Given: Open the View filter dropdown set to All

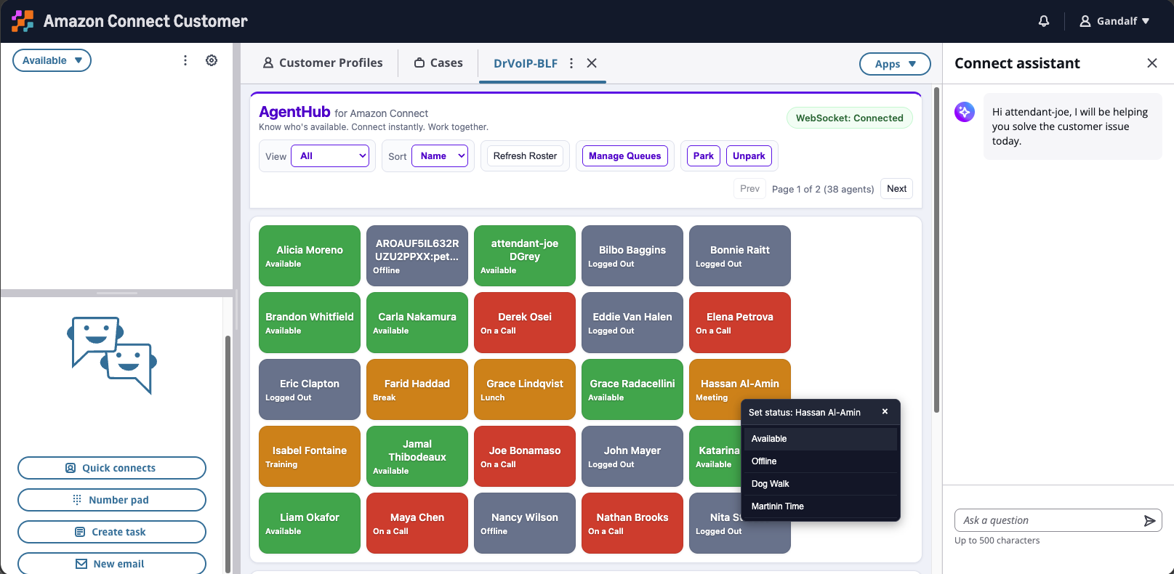Looking at the screenshot, I should (x=330, y=155).
